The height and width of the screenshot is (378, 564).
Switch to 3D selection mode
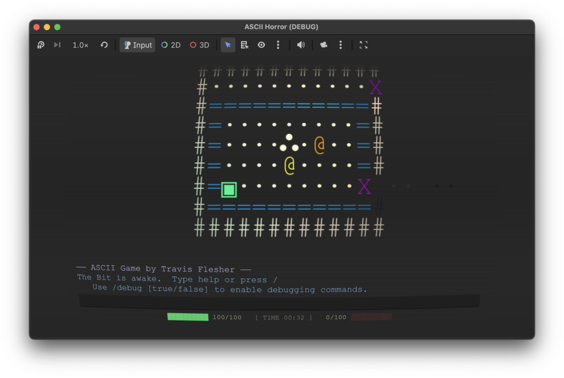[199, 45]
